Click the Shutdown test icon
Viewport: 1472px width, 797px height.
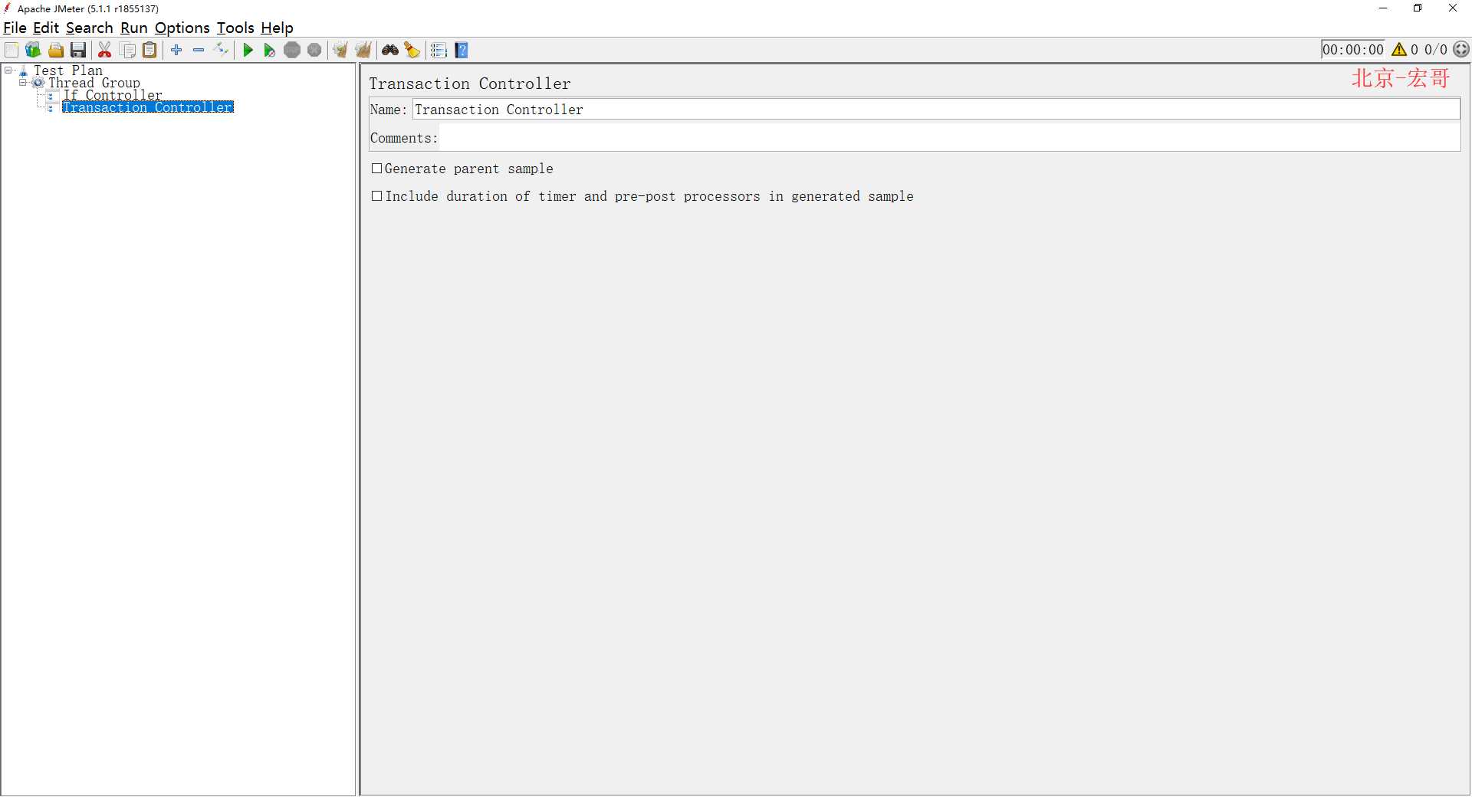(314, 50)
